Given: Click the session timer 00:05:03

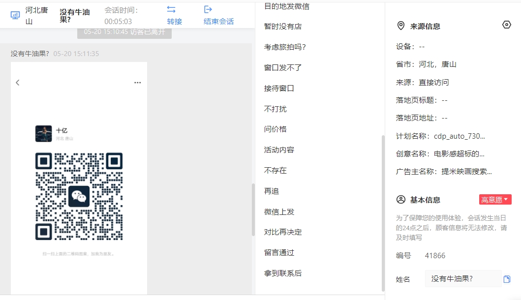Looking at the screenshot, I should (118, 22).
